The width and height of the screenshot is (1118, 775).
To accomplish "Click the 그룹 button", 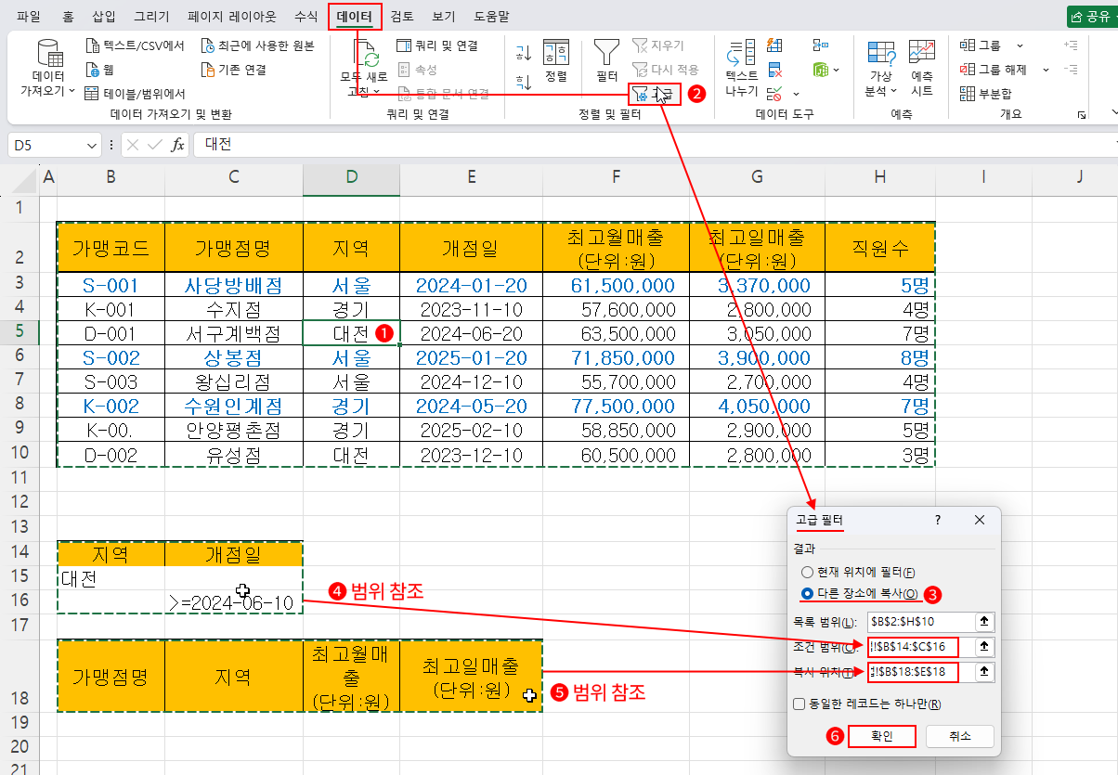I will point(981,45).
